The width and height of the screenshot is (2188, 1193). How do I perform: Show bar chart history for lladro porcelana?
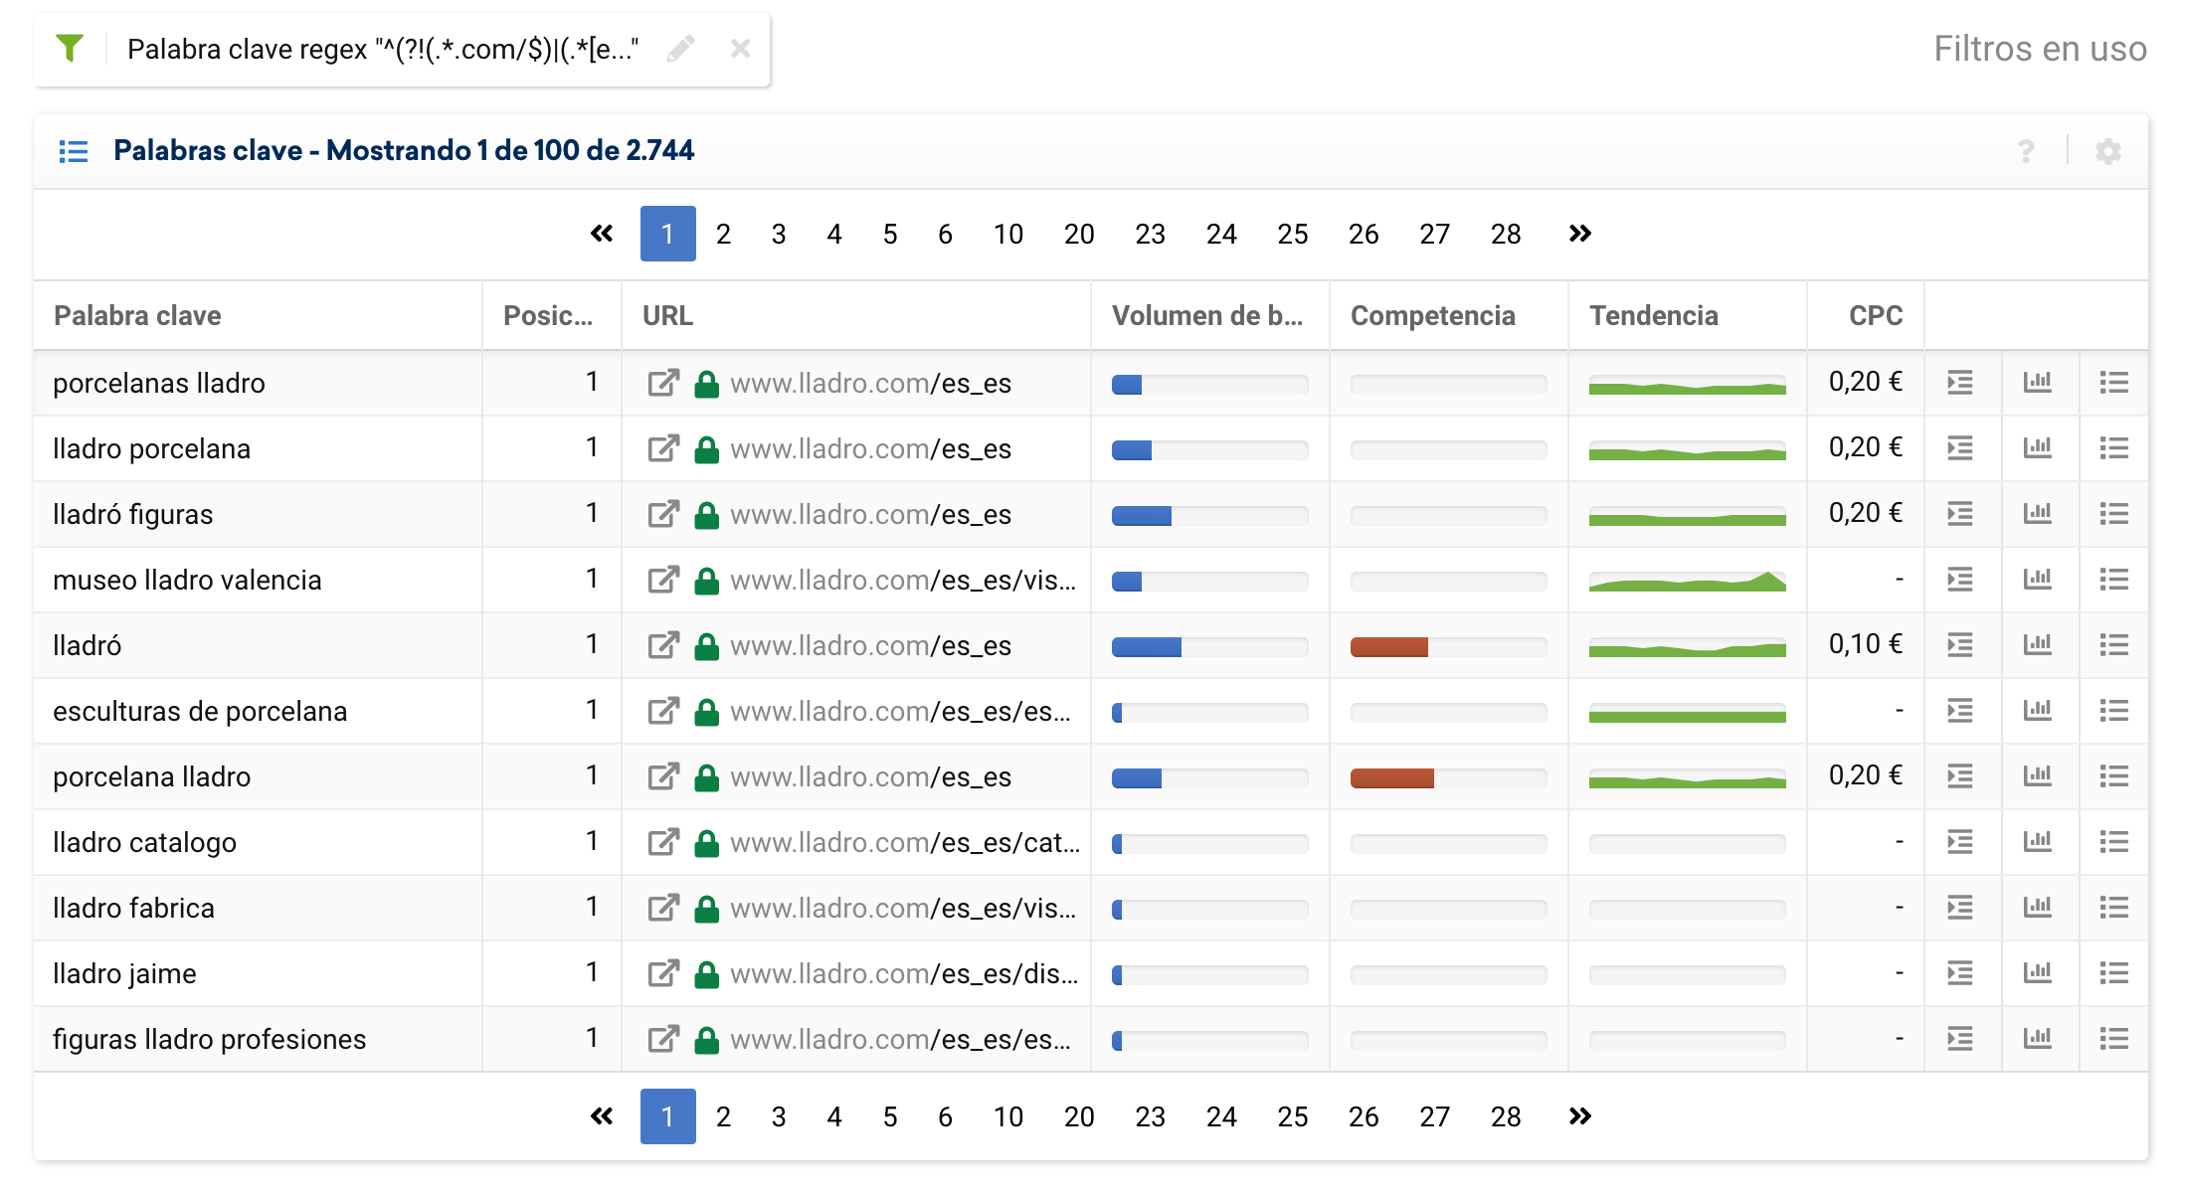(2038, 448)
